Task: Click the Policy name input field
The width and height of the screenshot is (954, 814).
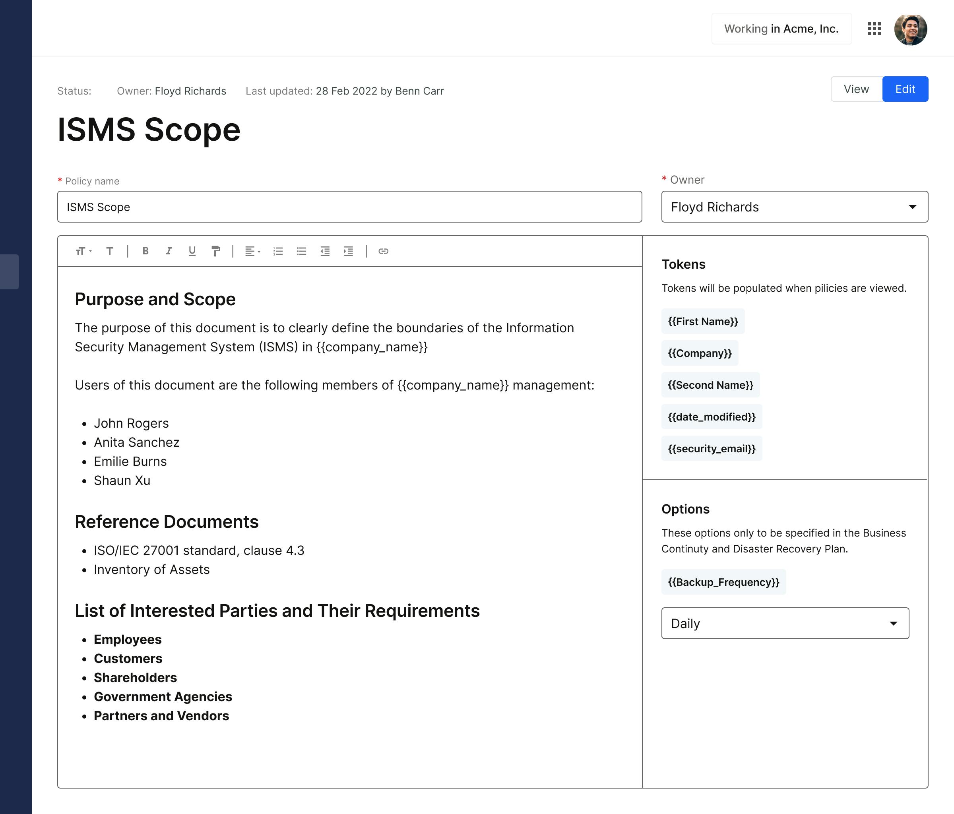Action: 349,207
